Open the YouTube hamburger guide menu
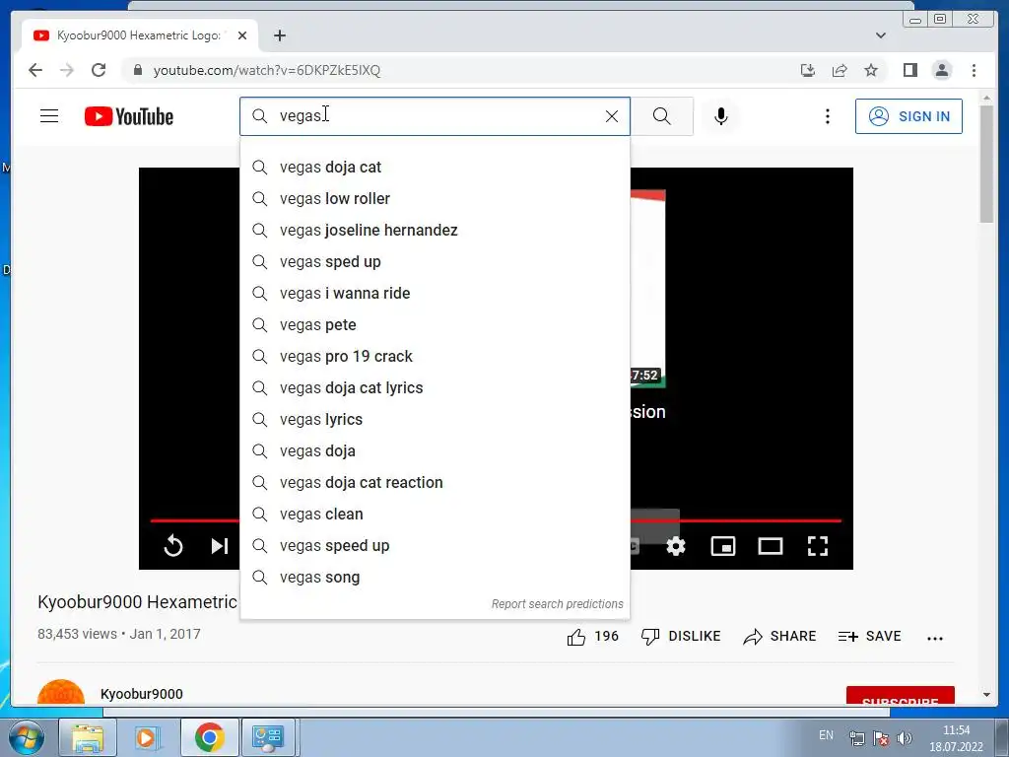 pyautogui.click(x=49, y=116)
